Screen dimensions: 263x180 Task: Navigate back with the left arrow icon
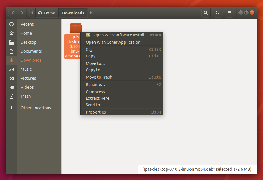(13, 13)
